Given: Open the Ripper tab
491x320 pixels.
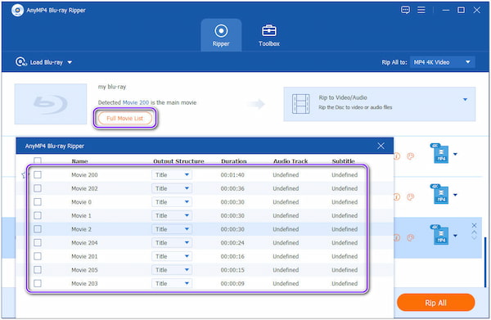Looking at the screenshot, I should 221,35.
